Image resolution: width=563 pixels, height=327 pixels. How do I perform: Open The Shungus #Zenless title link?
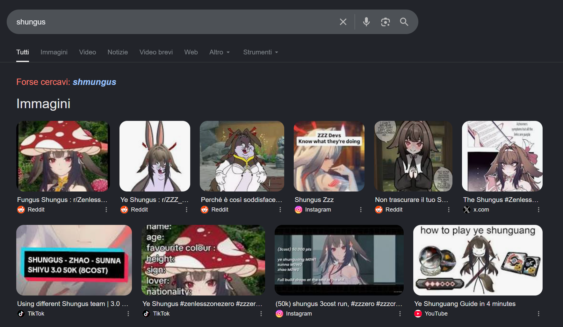pyautogui.click(x=501, y=200)
